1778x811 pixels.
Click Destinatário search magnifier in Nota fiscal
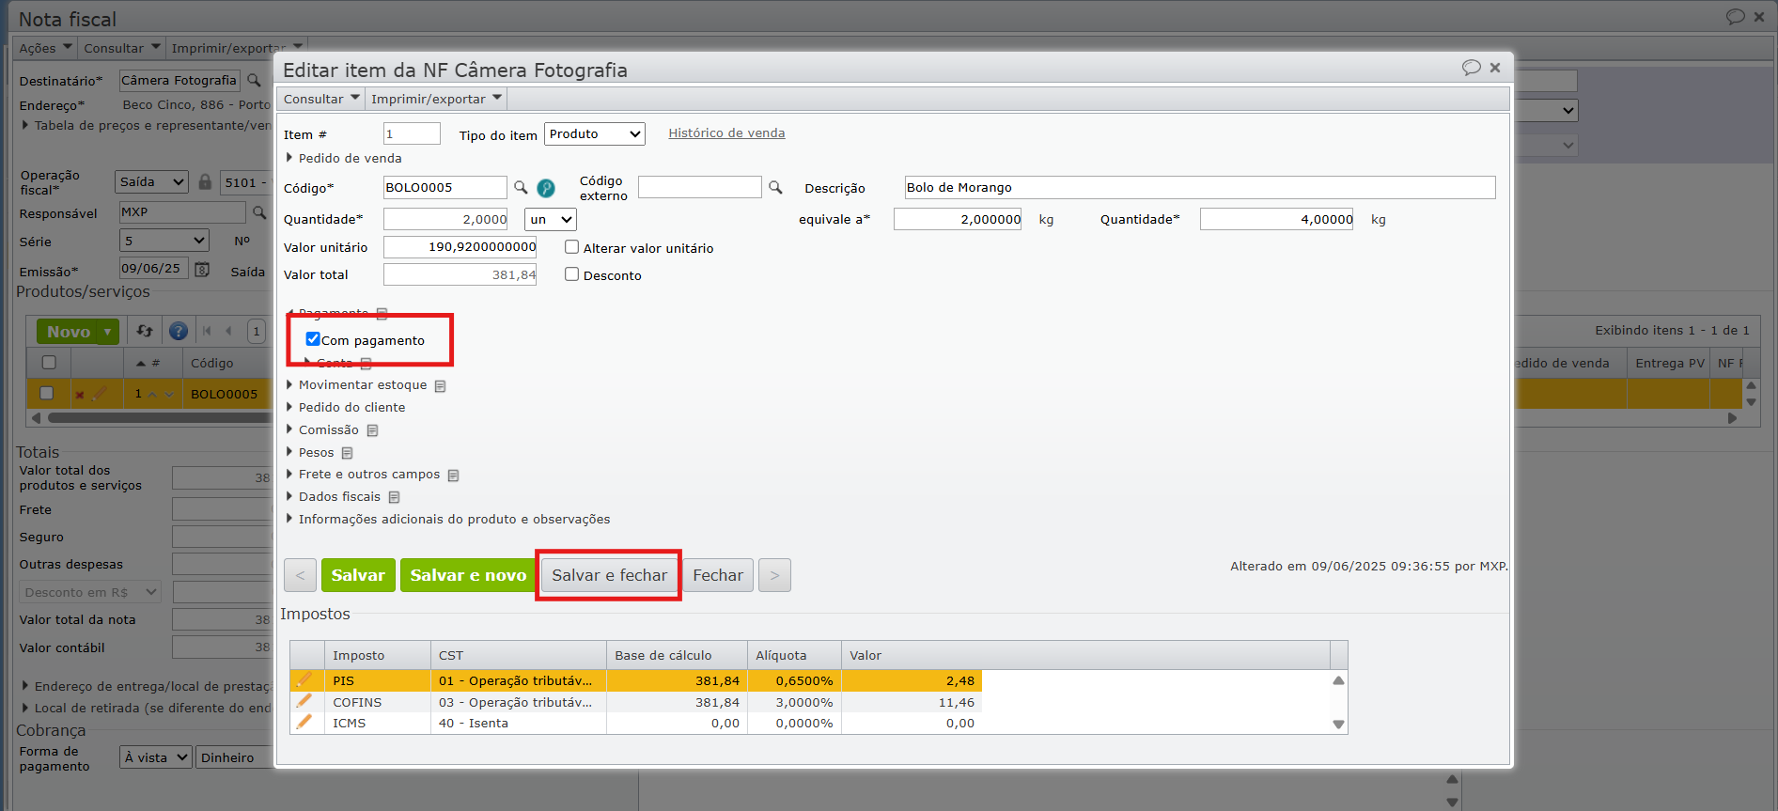coord(254,81)
